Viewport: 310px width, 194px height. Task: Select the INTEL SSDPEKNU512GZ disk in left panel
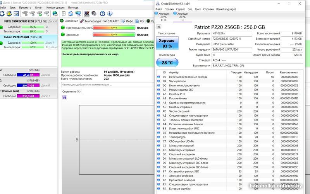point(29,26)
